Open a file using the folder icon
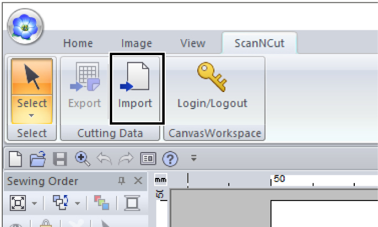The image size is (378, 227). coord(38,159)
